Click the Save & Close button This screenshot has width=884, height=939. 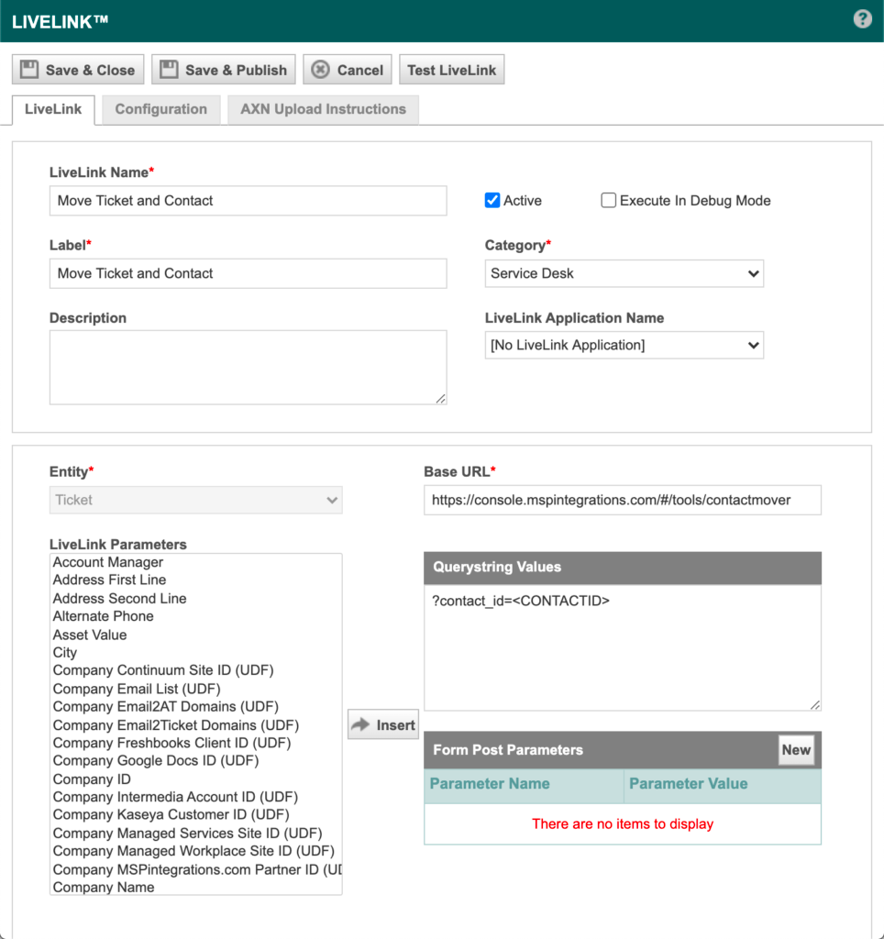click(78, 70)
